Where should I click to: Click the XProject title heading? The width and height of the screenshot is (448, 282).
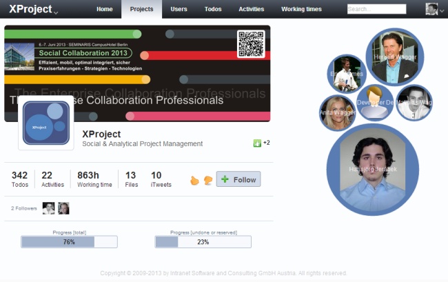tap(101, 134)
